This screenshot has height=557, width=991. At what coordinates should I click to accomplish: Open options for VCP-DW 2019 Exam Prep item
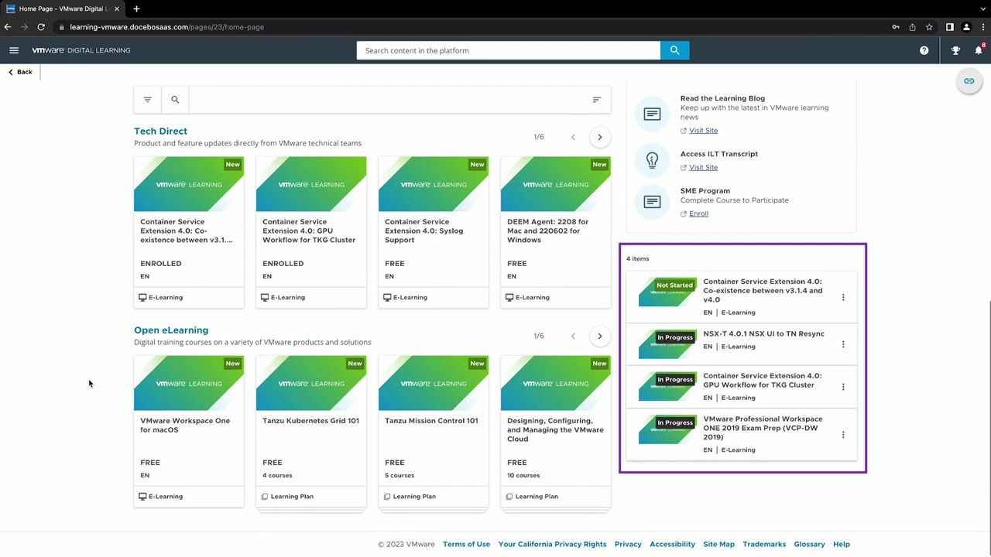pyautogui.click(x=843, y=435)
